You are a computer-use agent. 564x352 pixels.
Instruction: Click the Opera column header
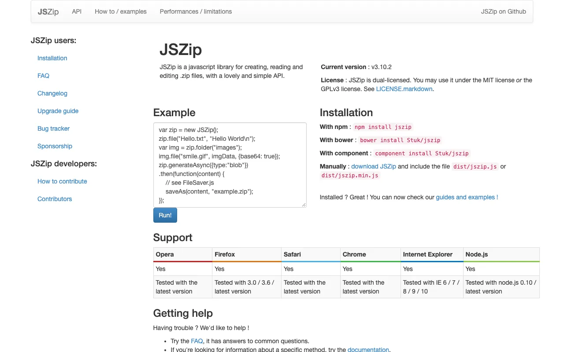(x=183, y=254)
